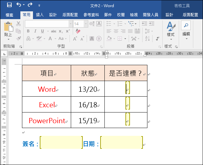Image resolution: width=203 pixels, height=165 pixels.
Task: Center align the text
Action: tap(116, 31)
